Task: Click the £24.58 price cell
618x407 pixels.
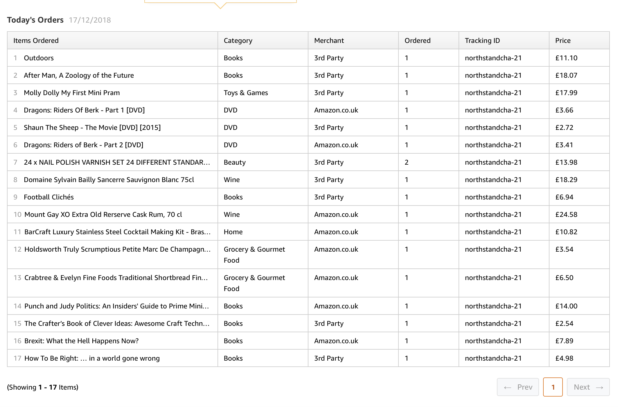Action: point(566,215)
